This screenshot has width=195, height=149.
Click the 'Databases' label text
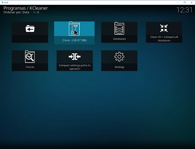point(119,39)
